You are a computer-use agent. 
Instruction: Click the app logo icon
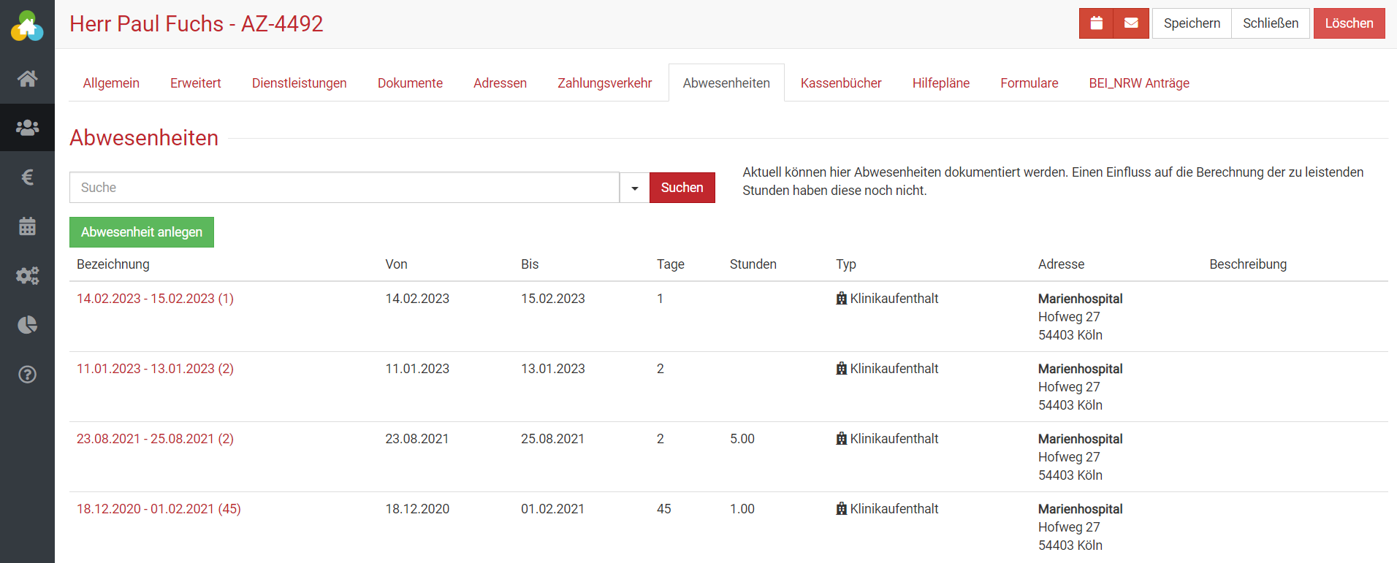(x=27, y=26)
